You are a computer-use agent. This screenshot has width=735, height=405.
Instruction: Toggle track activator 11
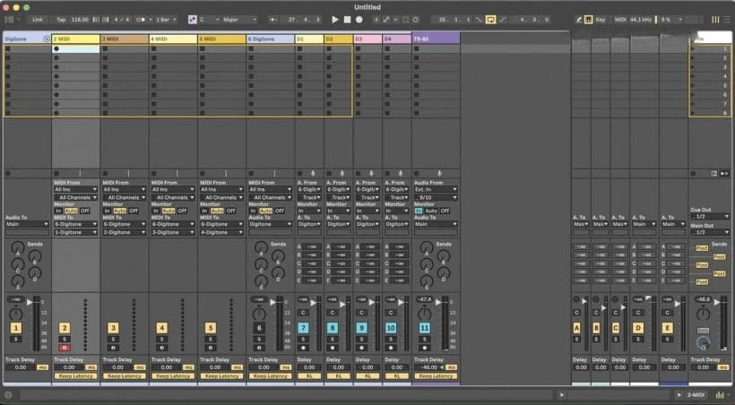[424, 328]
